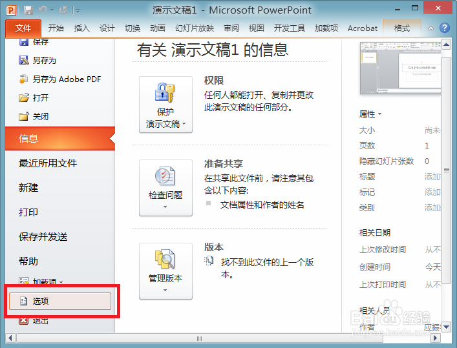
Task: Expand the 属性 properties dropdown
Action: [370, 114]
